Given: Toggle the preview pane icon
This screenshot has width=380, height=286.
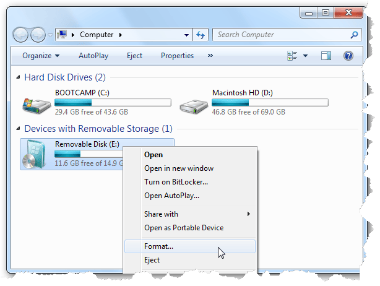Looking at the screenshot, I should (x=326, y=56).
